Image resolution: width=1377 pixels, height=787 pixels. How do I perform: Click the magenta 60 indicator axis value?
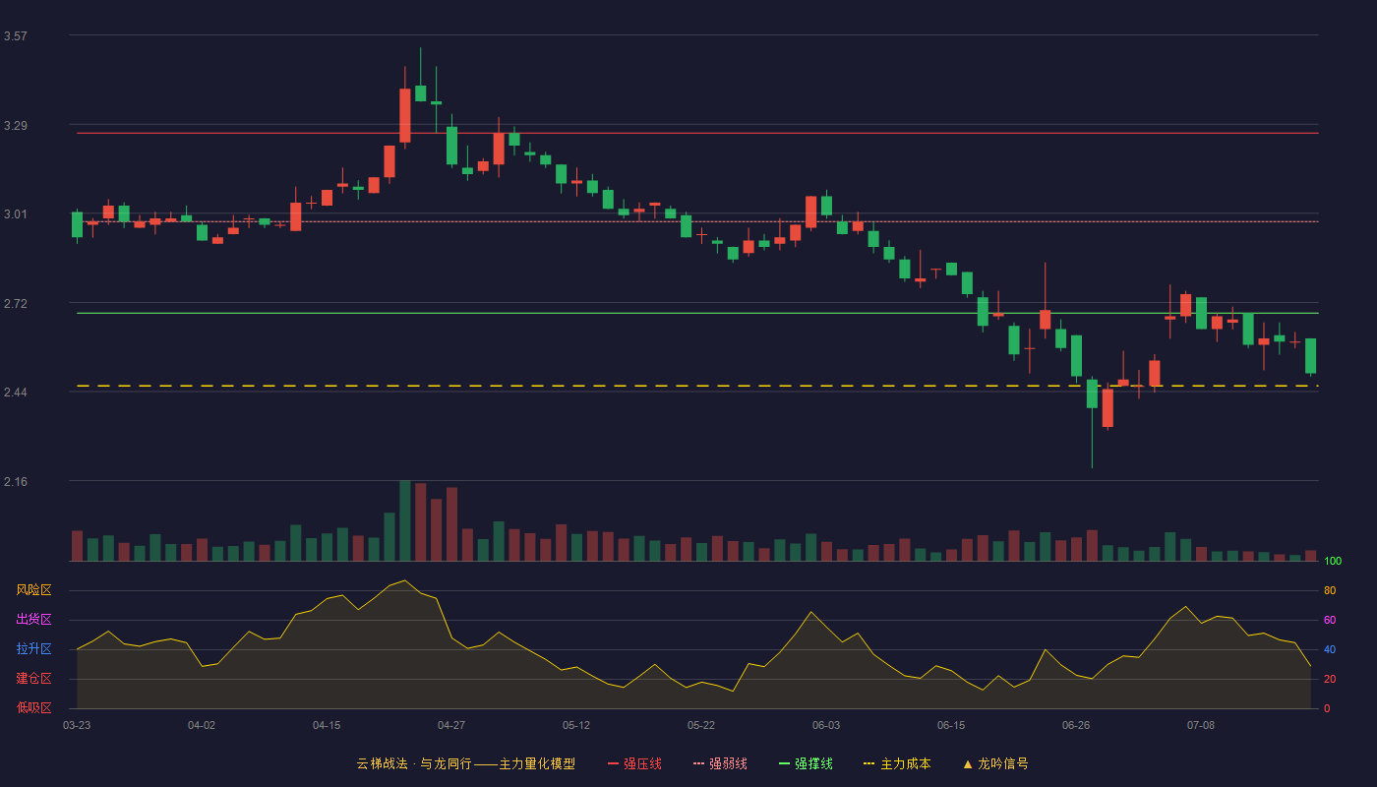click(x=1330, y=620)
